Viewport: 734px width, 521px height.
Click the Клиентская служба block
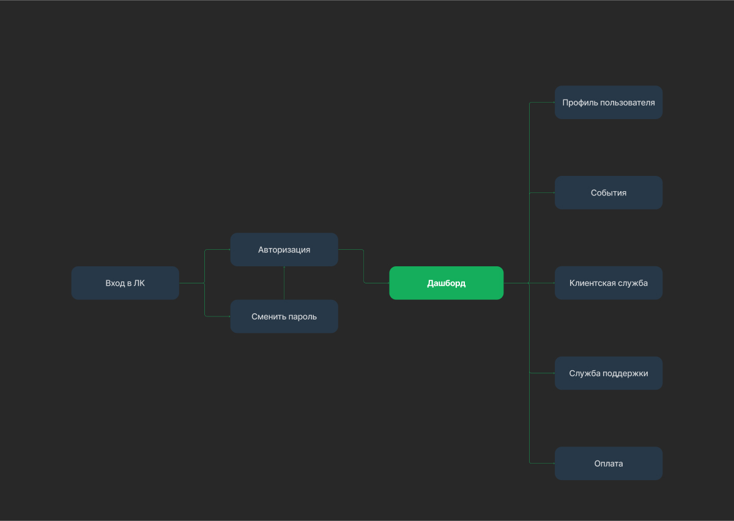pos(609,283)
